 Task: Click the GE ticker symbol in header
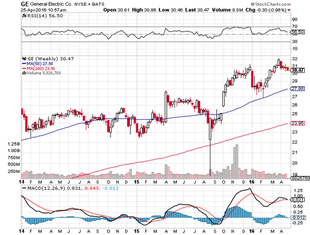[25, 4]
